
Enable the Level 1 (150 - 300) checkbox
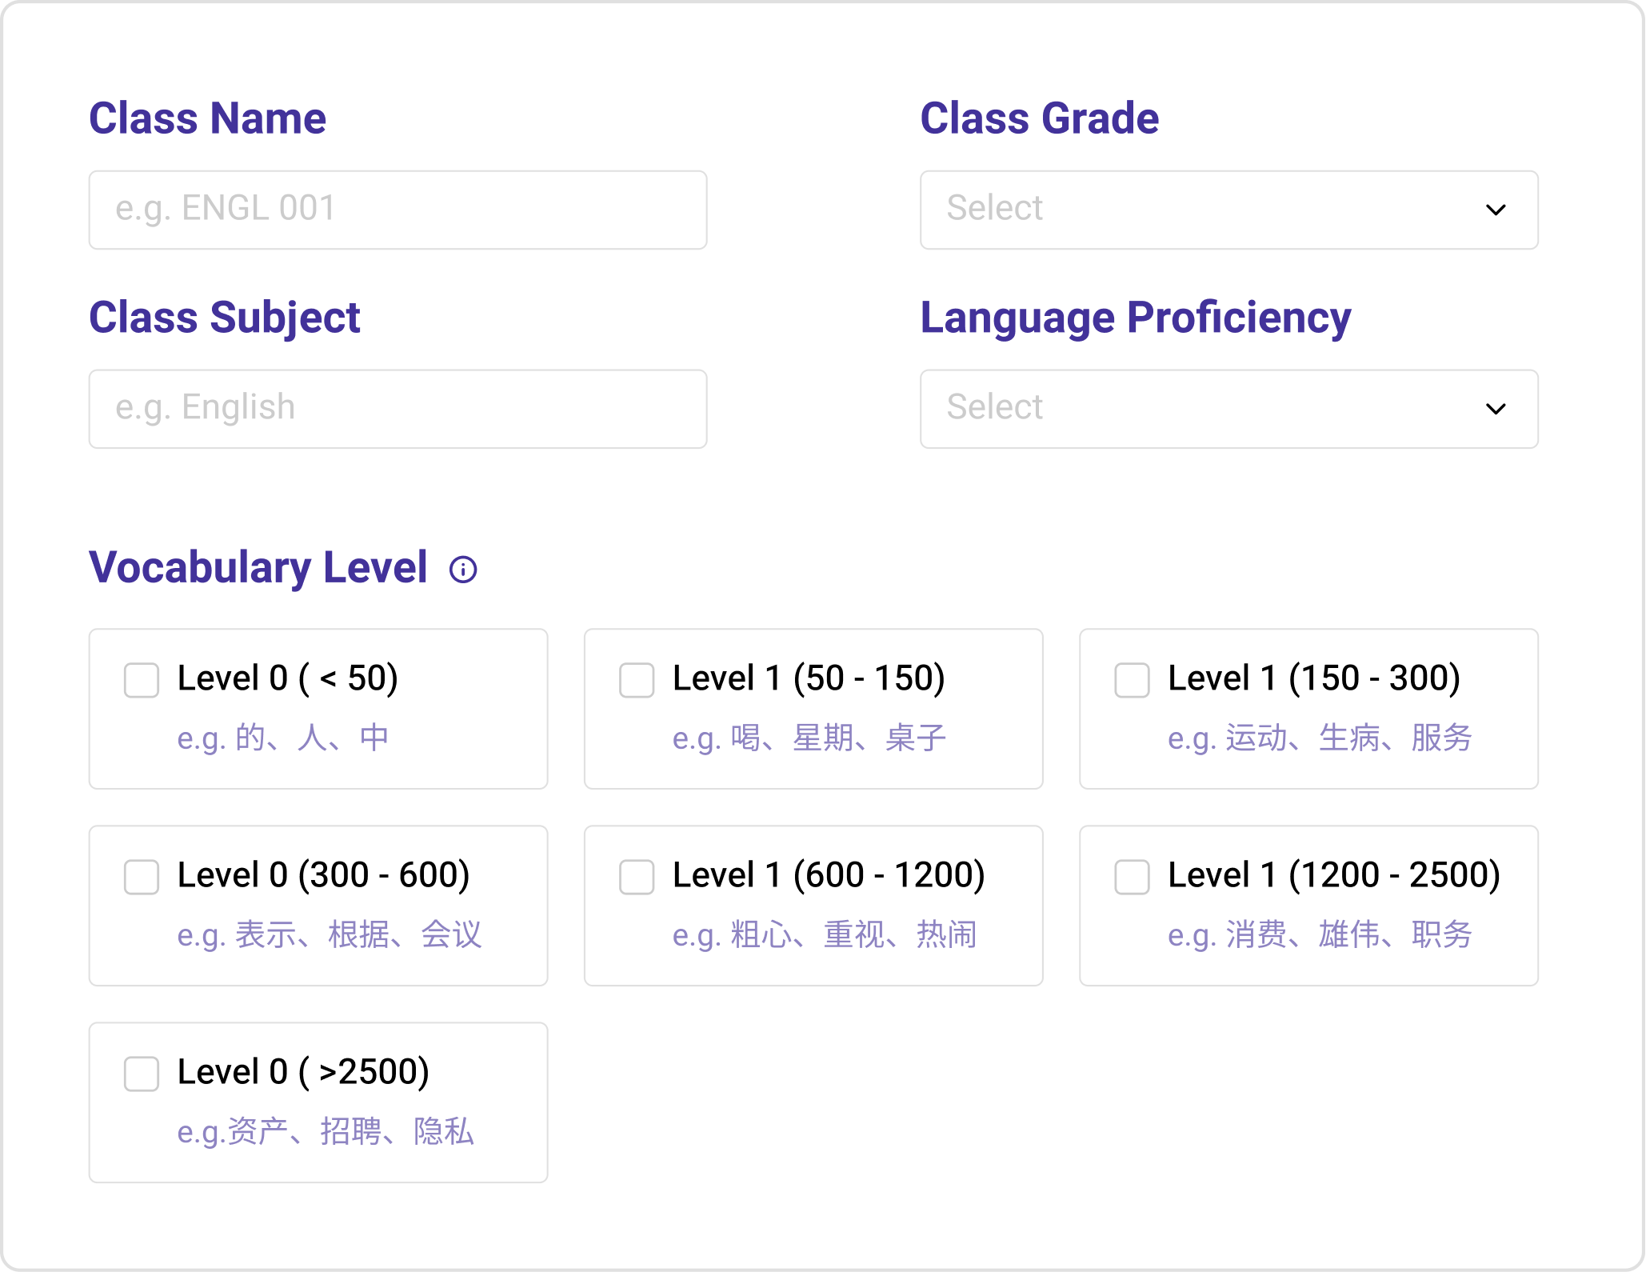[1132, 680]
